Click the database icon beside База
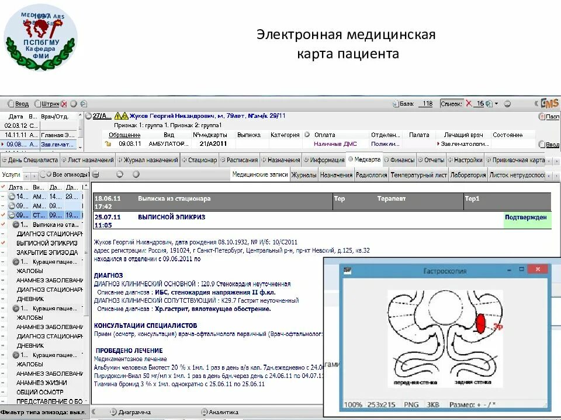The image size is (561, 420). (x=395, y=104)
